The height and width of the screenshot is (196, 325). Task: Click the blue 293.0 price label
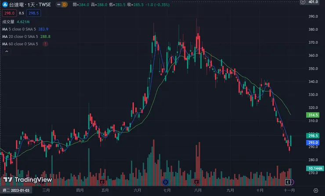pyautogui.click(x=313, y=143)
